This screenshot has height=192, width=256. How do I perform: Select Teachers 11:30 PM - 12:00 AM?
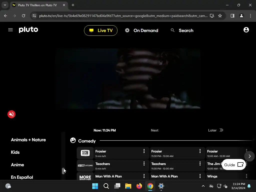pyautogui.click(x=177, y=165)
